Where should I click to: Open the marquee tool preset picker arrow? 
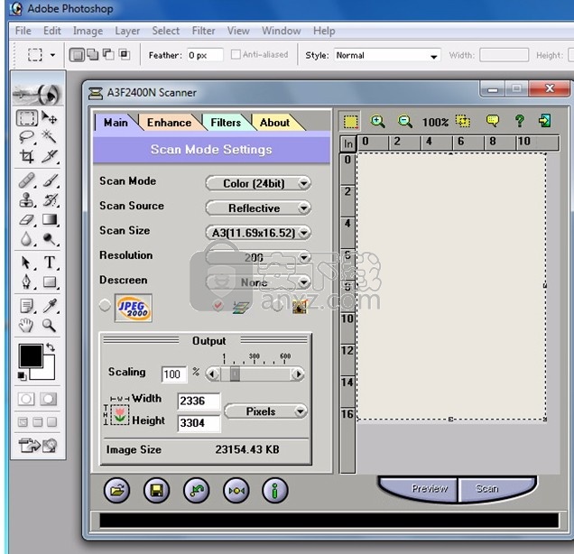(x=52, y=55)
